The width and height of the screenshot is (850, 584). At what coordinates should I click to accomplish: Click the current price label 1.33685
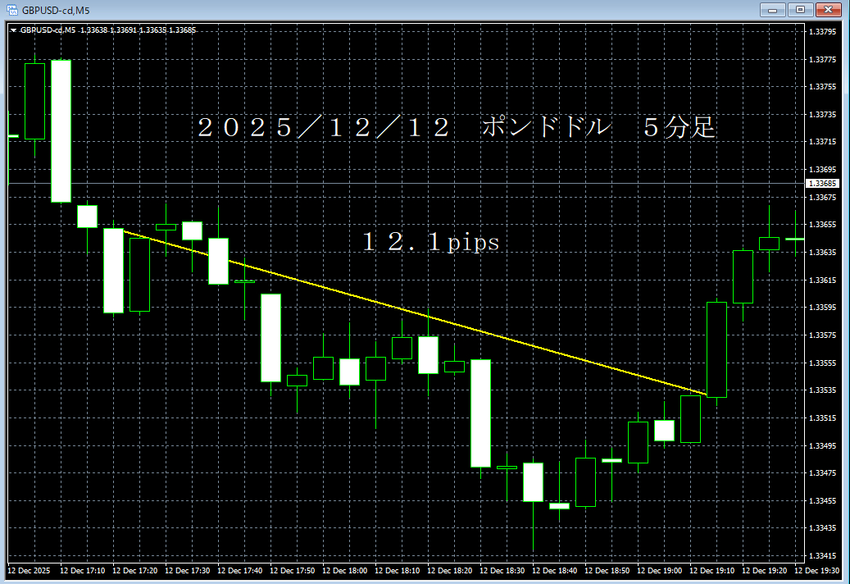[x=822, y=183]
